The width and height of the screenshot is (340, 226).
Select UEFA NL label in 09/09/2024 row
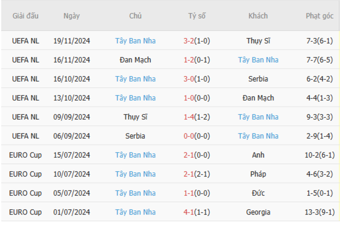26,117
